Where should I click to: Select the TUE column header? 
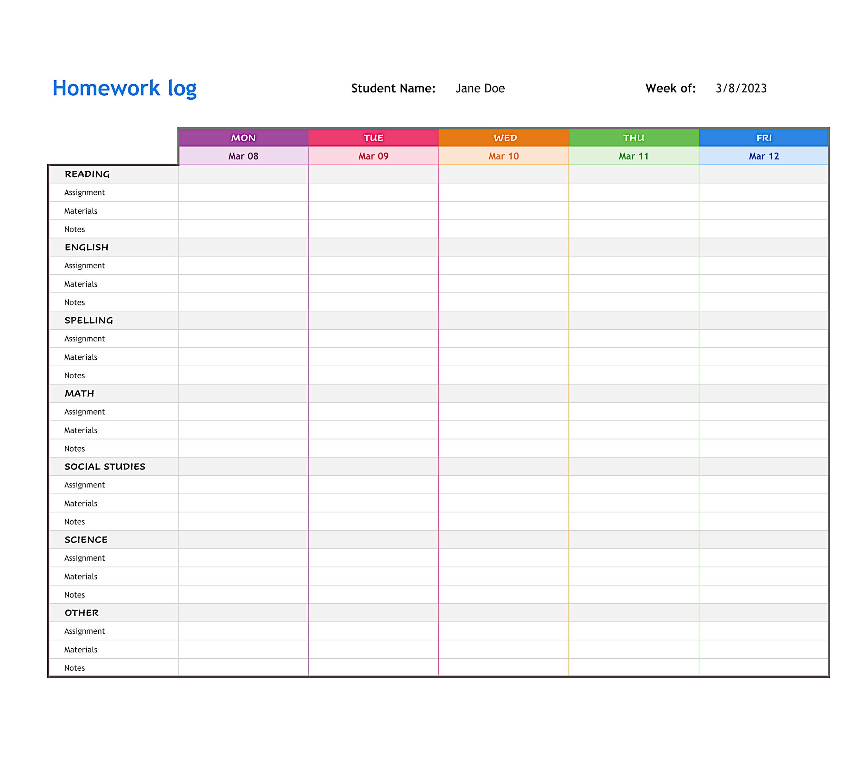point(374,137)
